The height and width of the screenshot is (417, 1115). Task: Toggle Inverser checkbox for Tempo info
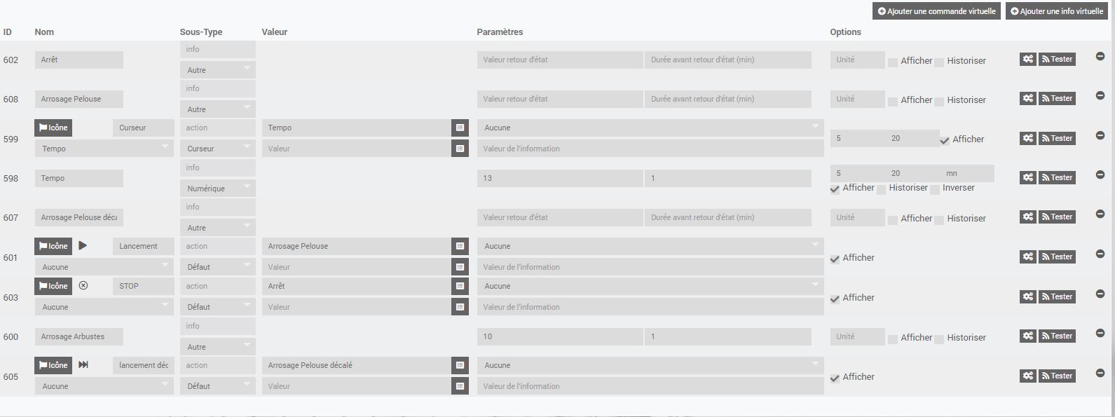(x=935, y=190)
